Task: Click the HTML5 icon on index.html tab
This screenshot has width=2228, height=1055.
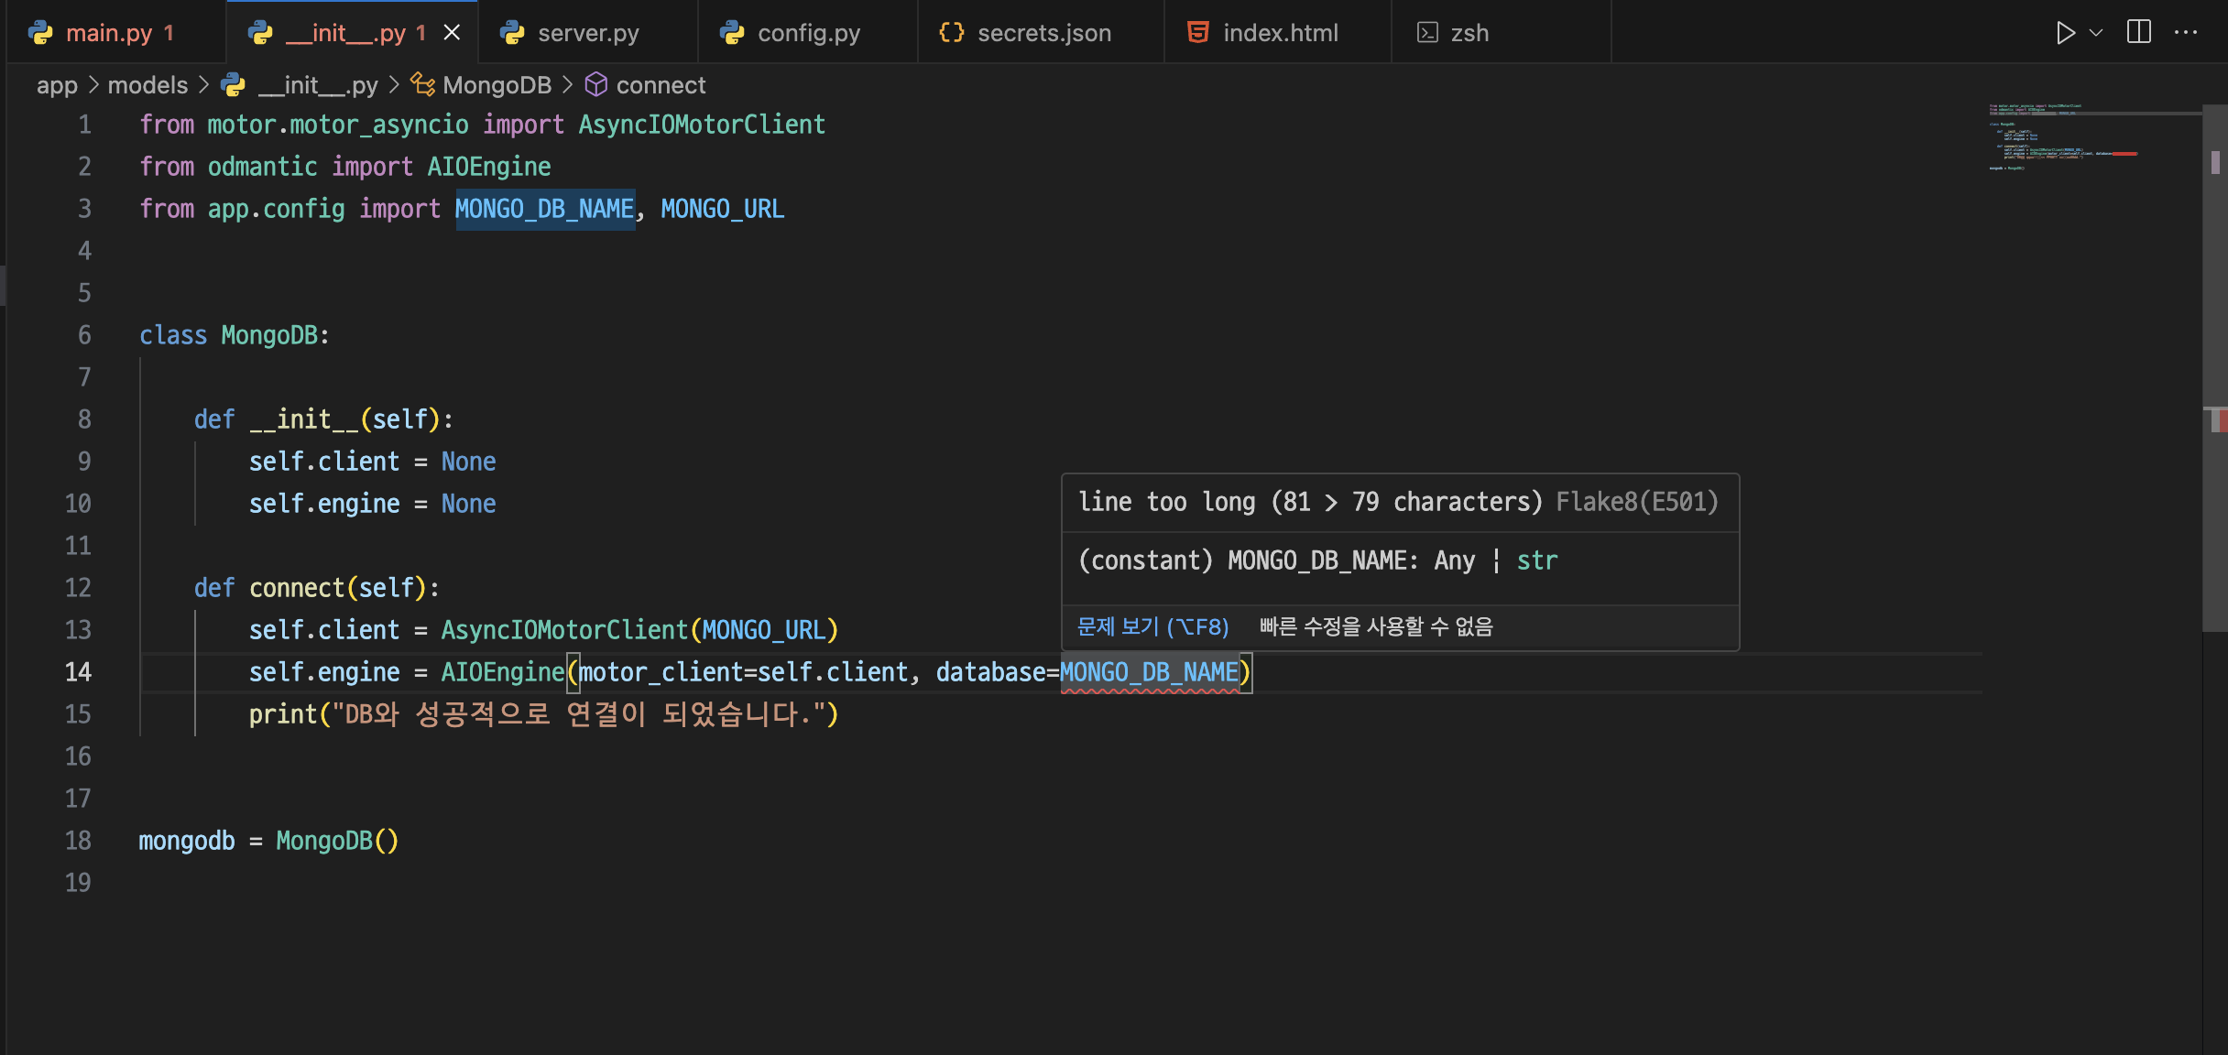Action: click(x=1197, y=33)
